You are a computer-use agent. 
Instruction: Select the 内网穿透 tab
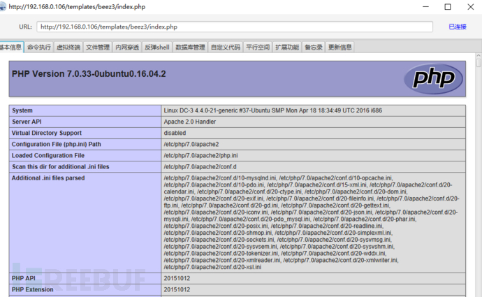point(127,47)
